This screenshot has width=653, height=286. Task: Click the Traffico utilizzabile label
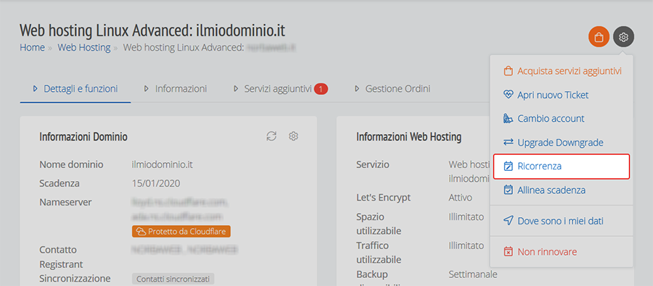tap(379, 252)
